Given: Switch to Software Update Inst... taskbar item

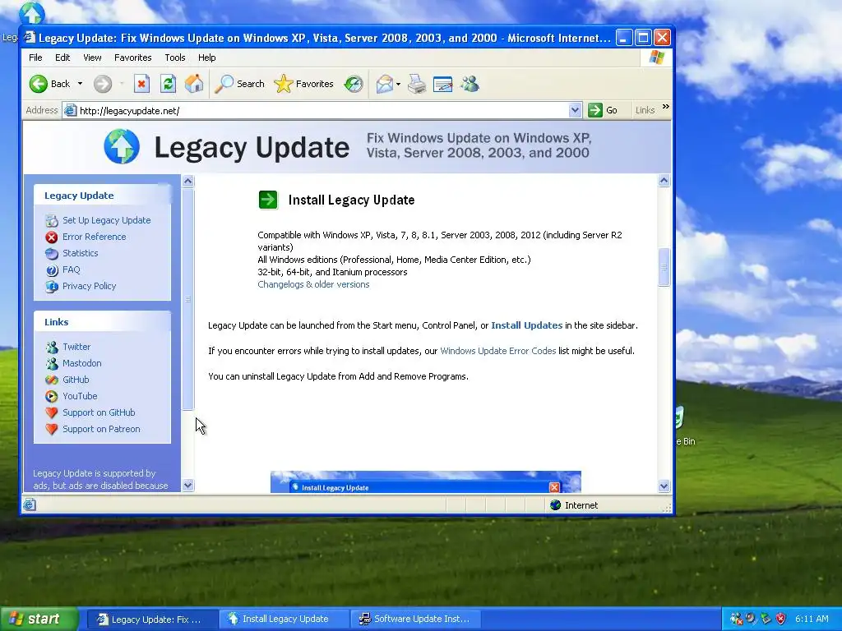Looking at the screenshot, I should pyautogui.click(x=414, y=619).
